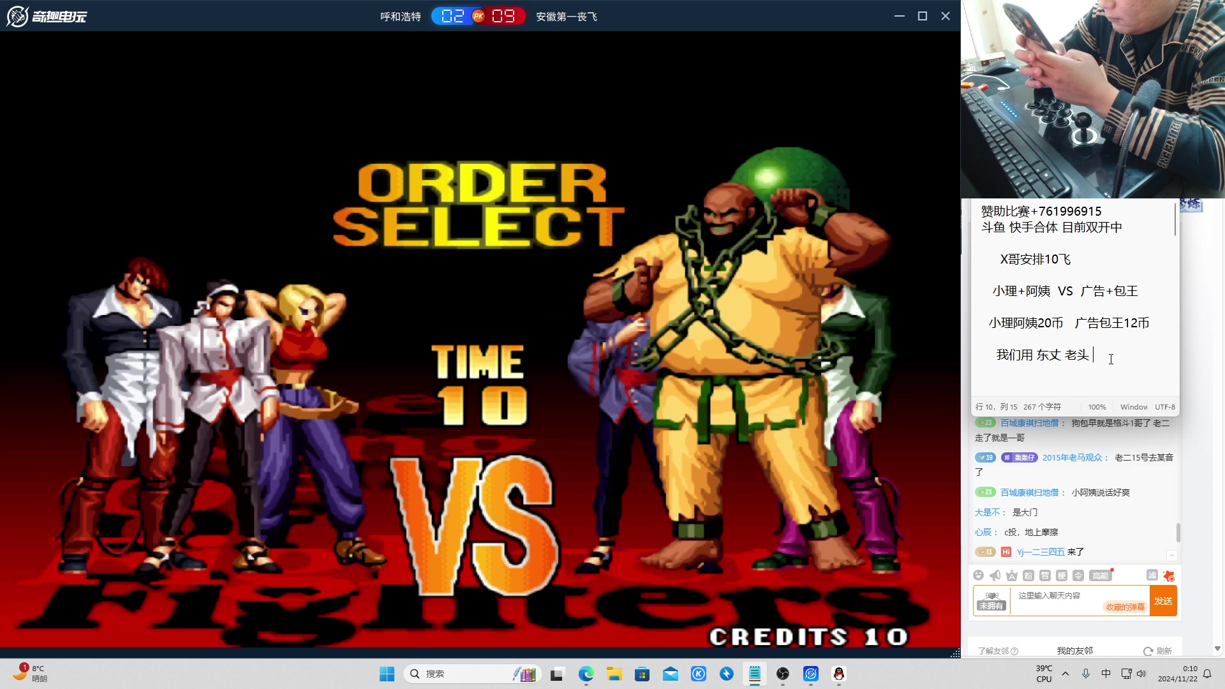Open the Windows Start menu

click(x=387, y=674)
